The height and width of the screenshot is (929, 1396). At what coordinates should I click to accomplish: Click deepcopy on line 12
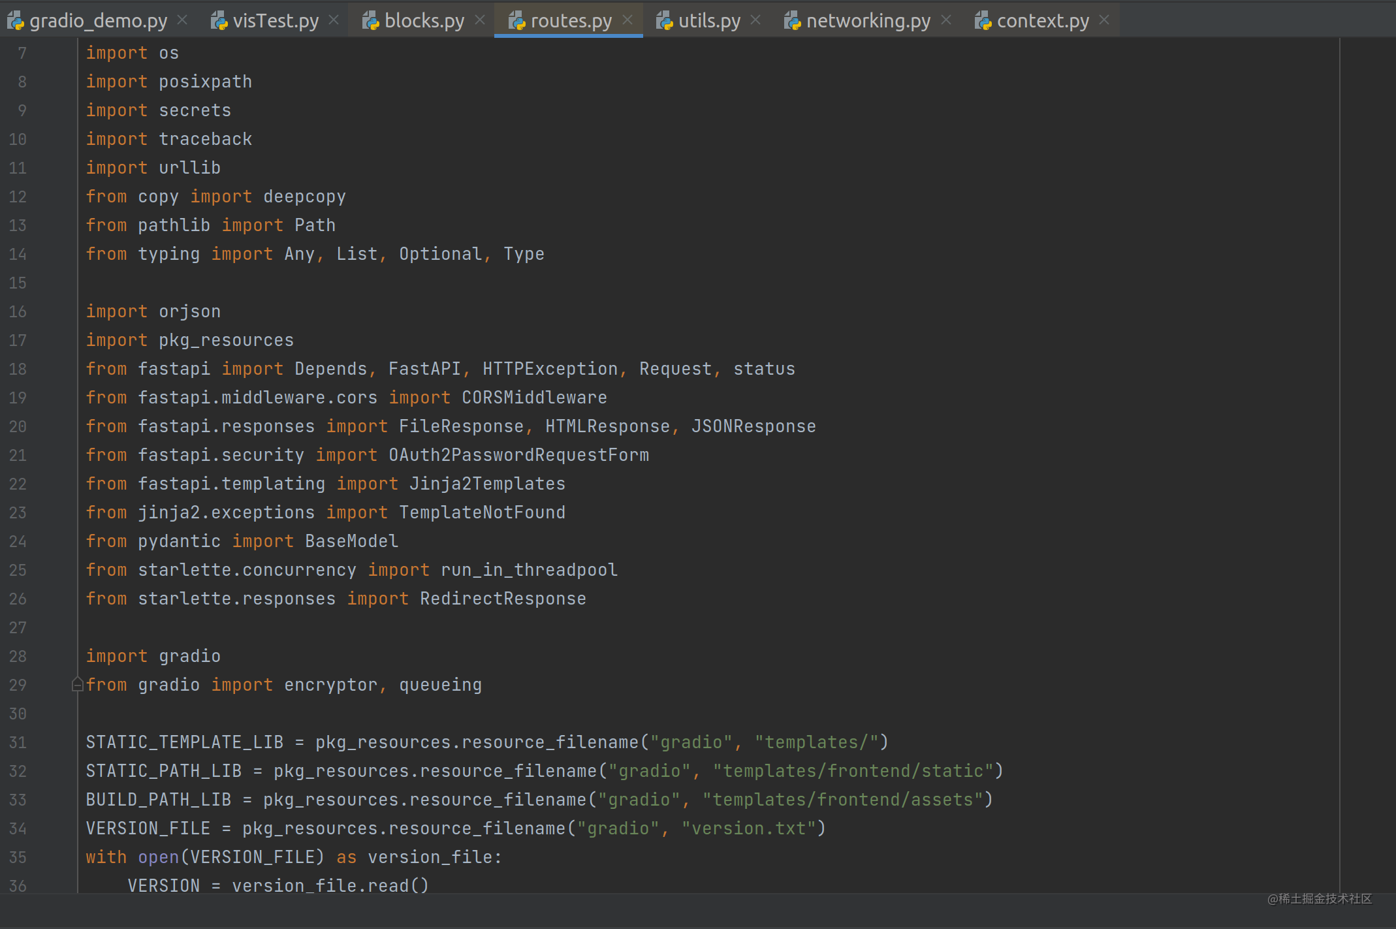click(305, 197)
